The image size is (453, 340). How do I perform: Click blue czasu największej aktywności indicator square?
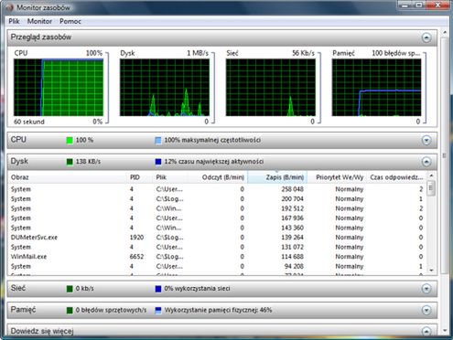point(158,162)
